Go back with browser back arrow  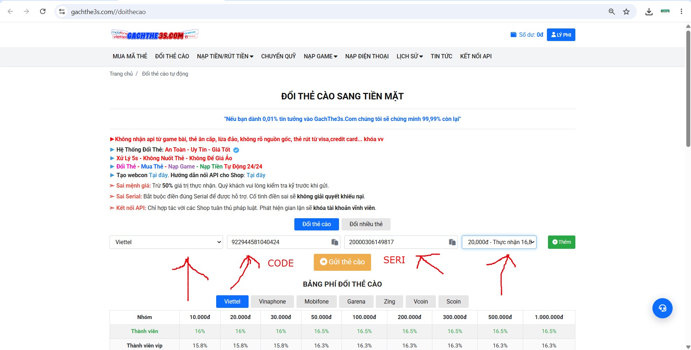click(10, 12)
